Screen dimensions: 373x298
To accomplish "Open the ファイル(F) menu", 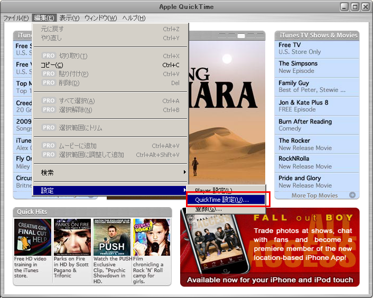I will coord(16,18).
